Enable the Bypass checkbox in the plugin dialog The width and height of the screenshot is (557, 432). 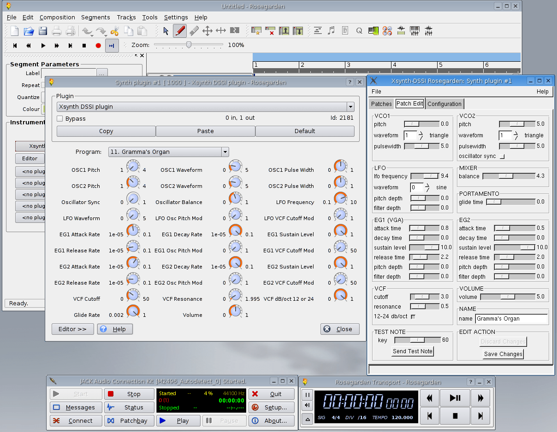tap(59, 118)
